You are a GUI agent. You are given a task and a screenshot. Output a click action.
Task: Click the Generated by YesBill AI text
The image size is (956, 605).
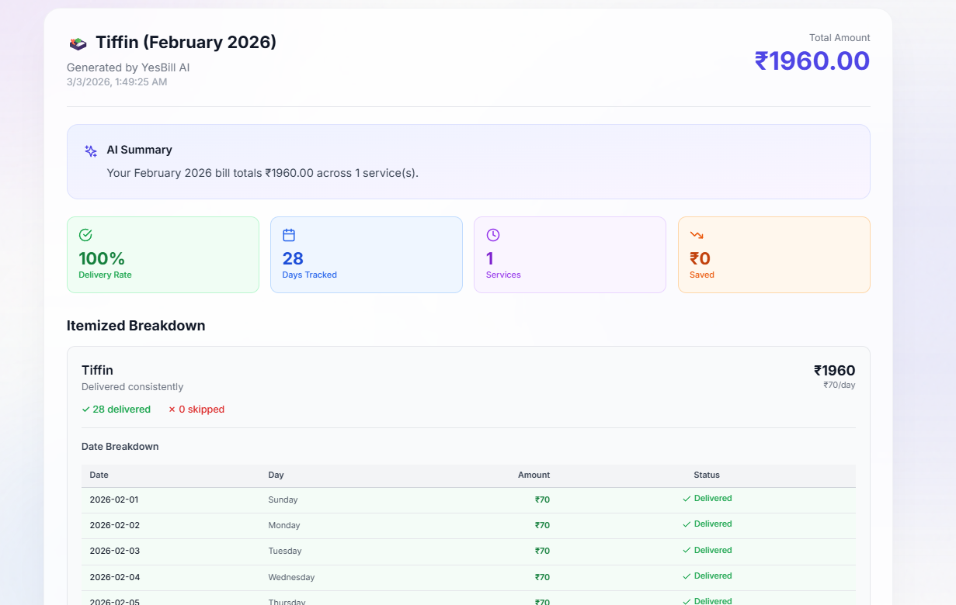click(x=128, y=67)
